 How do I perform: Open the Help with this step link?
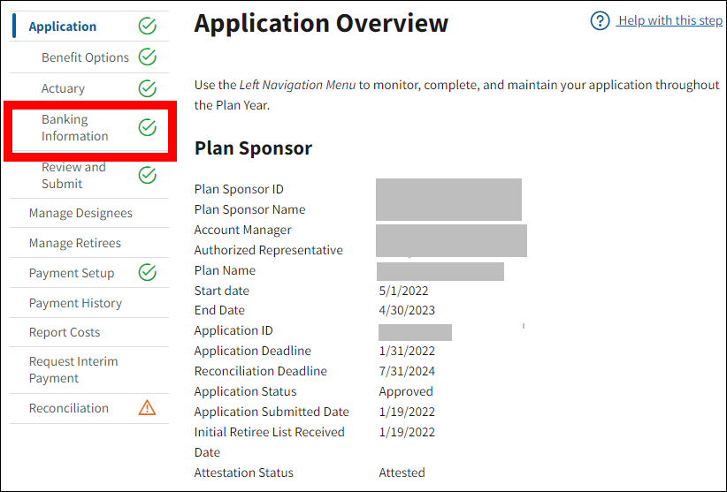point(670,20)
